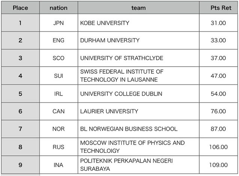Viewport: 239px width, 176px height.
Task: Select the JPN nation cell
Action: point(59,23)
